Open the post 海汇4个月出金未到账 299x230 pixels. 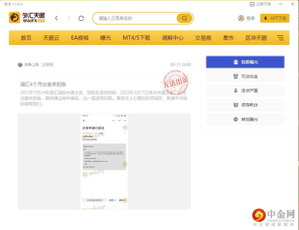point(44,84)
